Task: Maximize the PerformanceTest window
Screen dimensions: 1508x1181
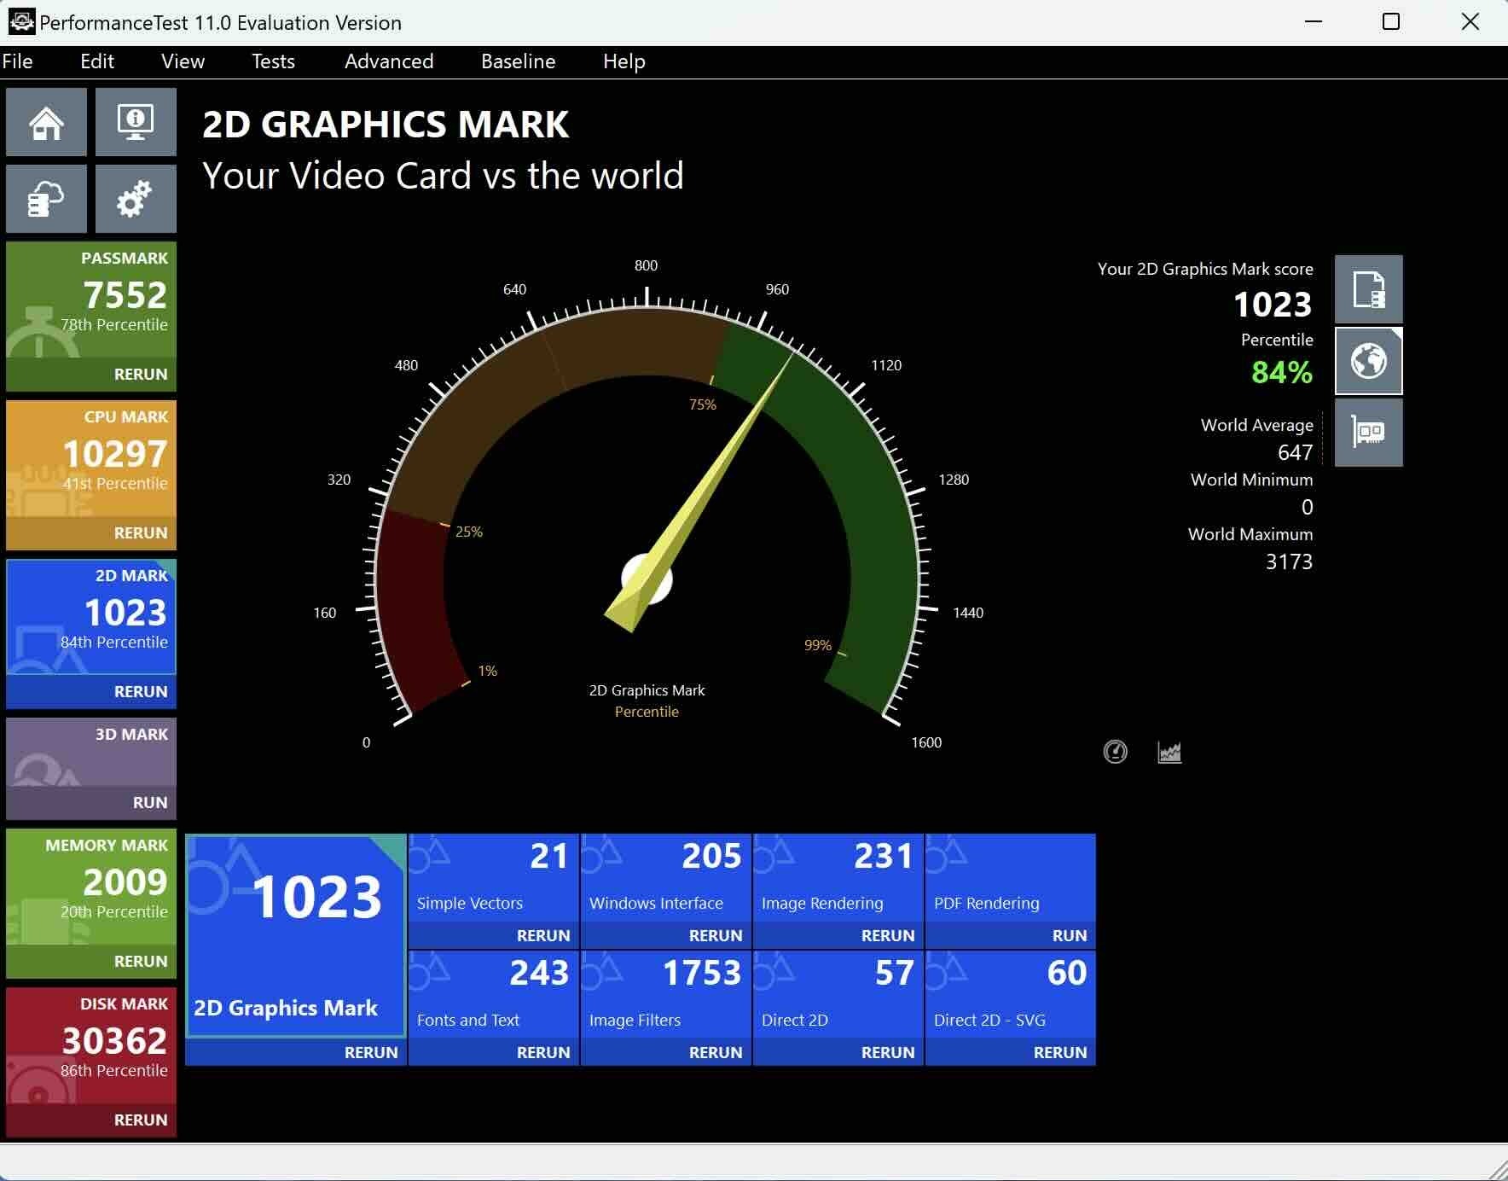Action: [1391, 21]
